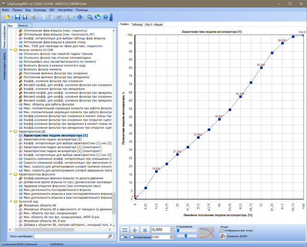Click the open file folder icon
This screenshot has height=247, width=307.
[x=7, y=17]
